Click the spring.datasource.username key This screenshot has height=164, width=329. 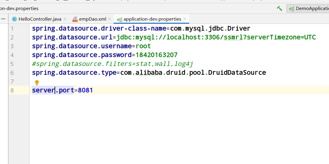point(82,46)
